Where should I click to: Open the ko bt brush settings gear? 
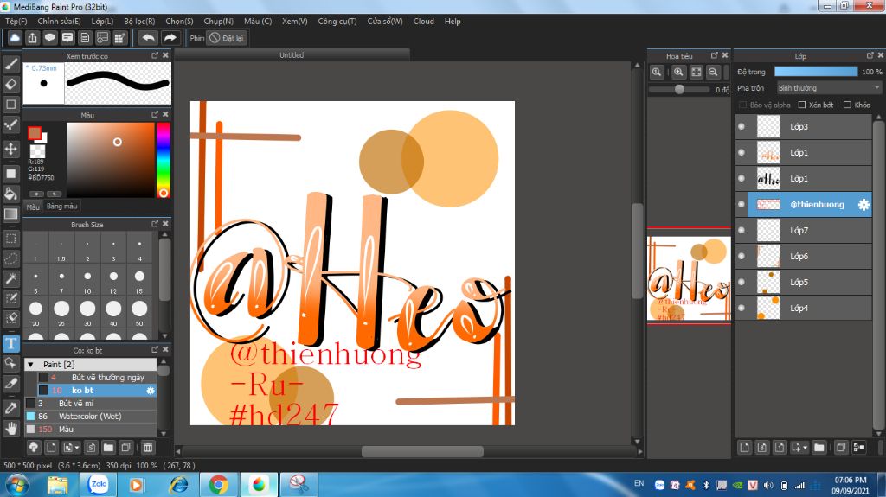[151, 391]
